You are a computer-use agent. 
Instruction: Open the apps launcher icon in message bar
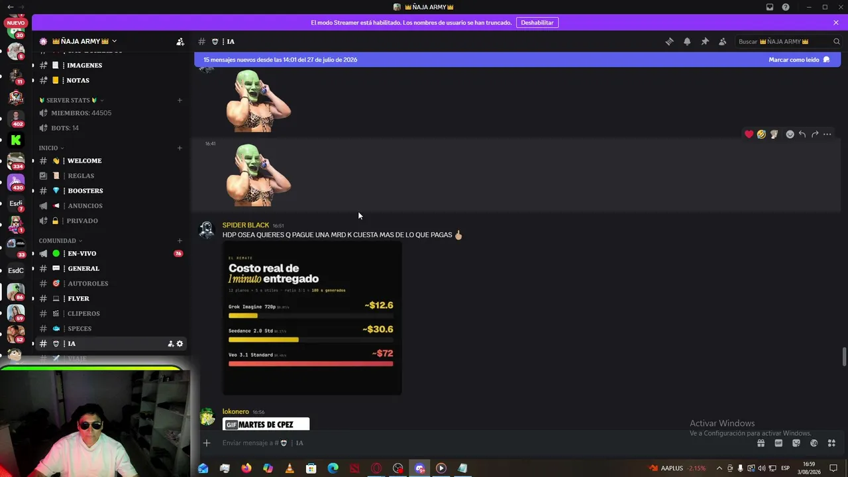coord(831,443)
